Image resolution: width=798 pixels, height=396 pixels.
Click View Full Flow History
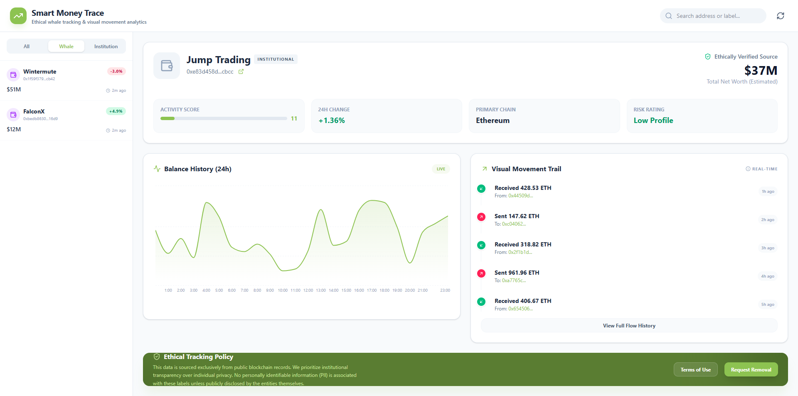[x=629, y=326]
